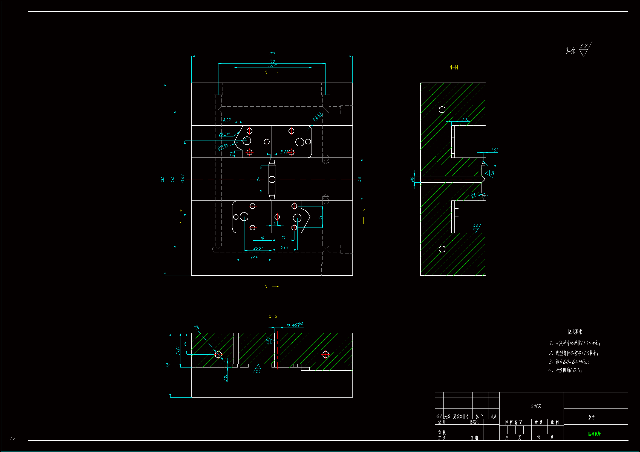This screenshot has height=452, width=640.
Task: Click the 型芯 part name cell
Action: (x=591, y=417)
